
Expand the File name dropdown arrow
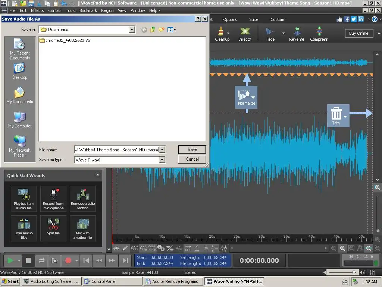click(162, 149)
